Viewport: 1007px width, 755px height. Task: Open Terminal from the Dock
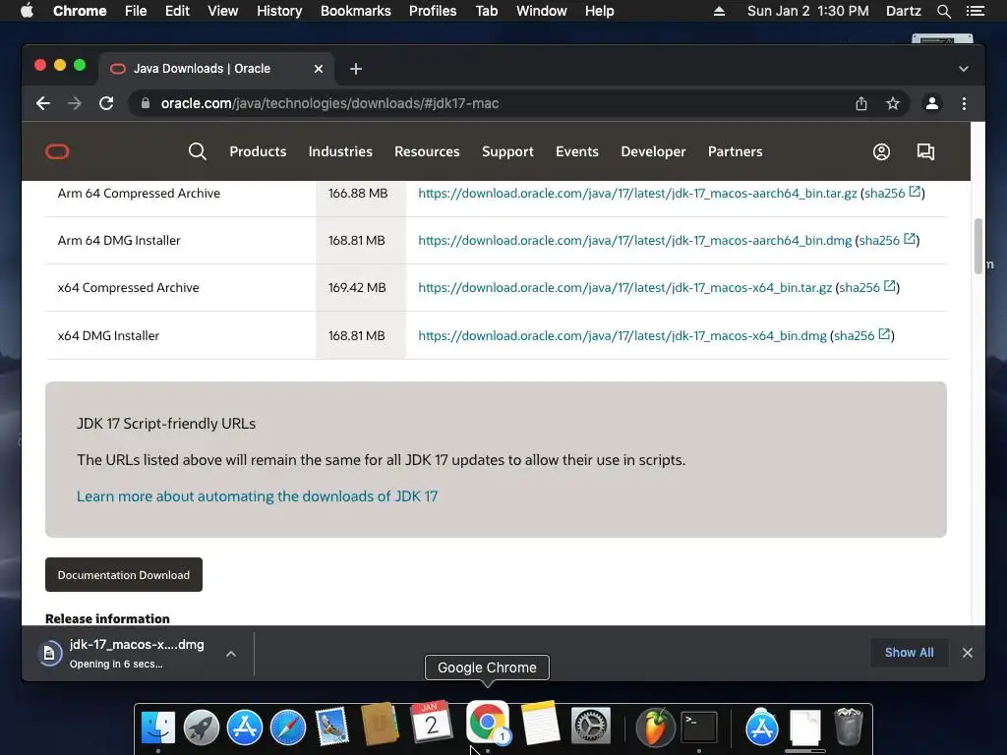click(699, 726)
